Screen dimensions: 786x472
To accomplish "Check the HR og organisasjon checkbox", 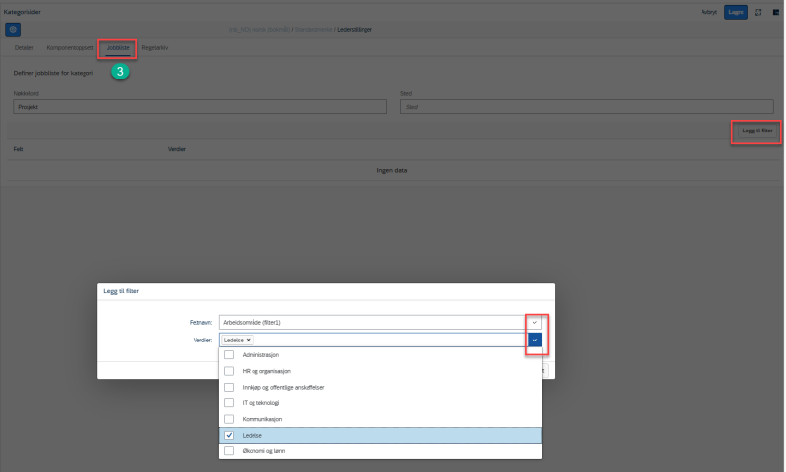I will [229, 371].
